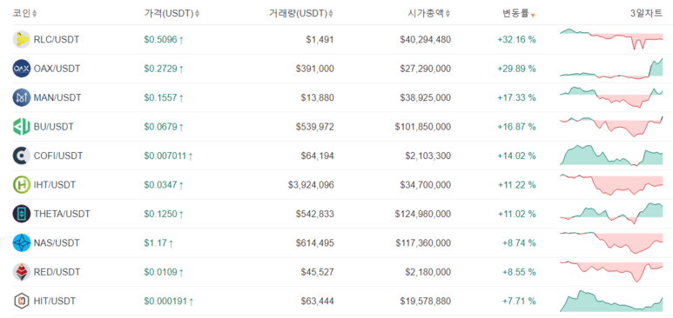Open the BU/USDT trading pair
Screen dimensions: 673x318
[x=53, y=127]
